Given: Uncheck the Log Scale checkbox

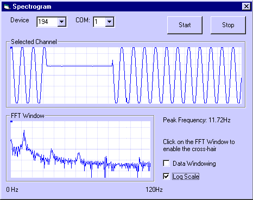Looking at the screenshot, I should (166, 176).
